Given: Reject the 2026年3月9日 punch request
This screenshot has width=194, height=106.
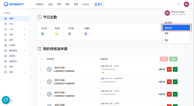Looking at the screenshot, I should tap(169, 82).
